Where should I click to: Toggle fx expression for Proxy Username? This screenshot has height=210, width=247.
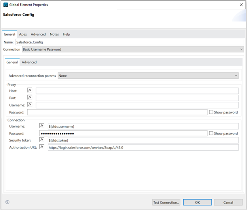[30, 105]
